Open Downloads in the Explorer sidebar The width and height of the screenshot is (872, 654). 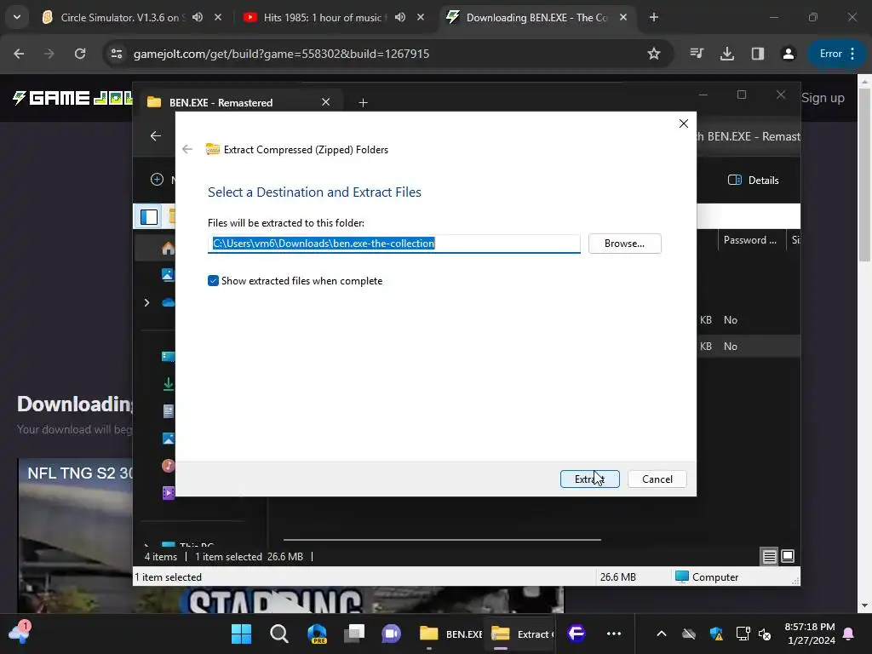point(168,384)
